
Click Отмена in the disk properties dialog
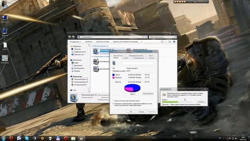141,112
